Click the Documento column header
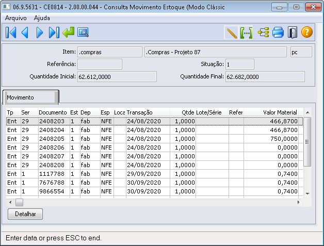Image resolution: width=324 pixels, height=246 pixels. 54,112
